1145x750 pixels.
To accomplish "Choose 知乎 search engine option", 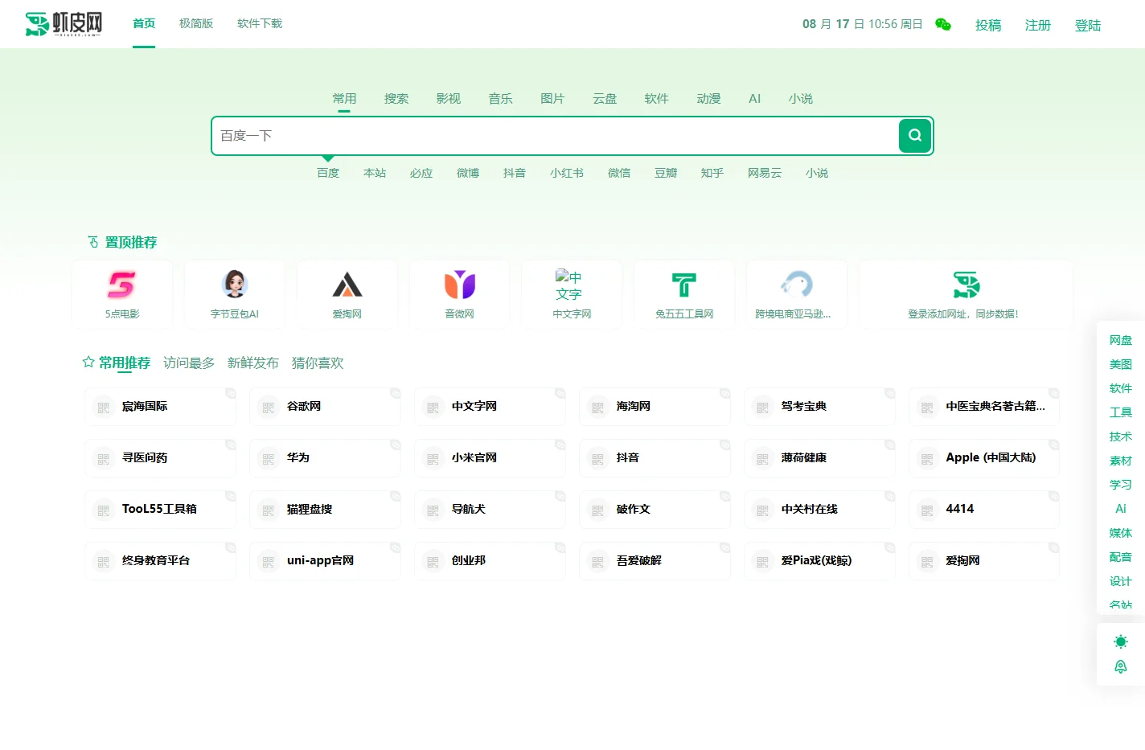I will [712, 173].
